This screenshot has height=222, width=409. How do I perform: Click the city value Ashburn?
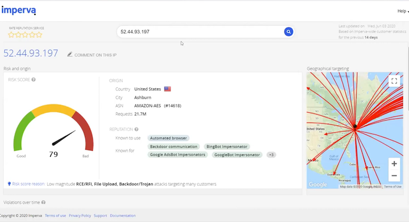(x=143, y=97)
